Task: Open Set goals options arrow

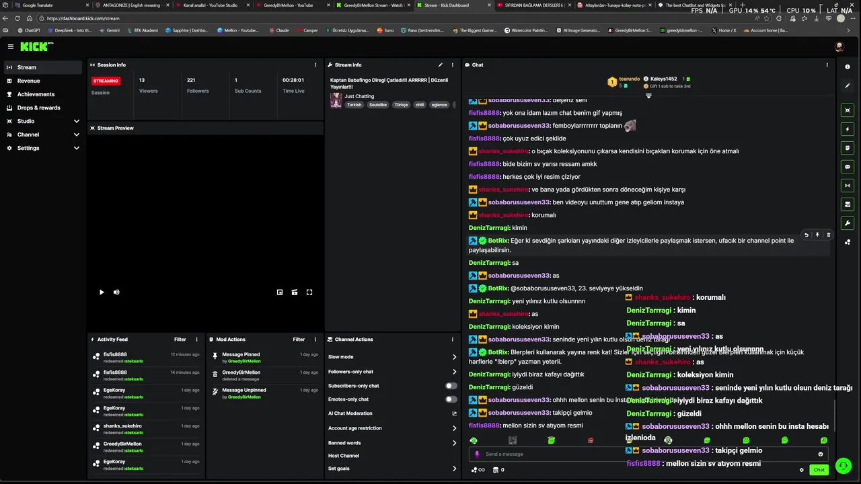Action: [454, 469]
